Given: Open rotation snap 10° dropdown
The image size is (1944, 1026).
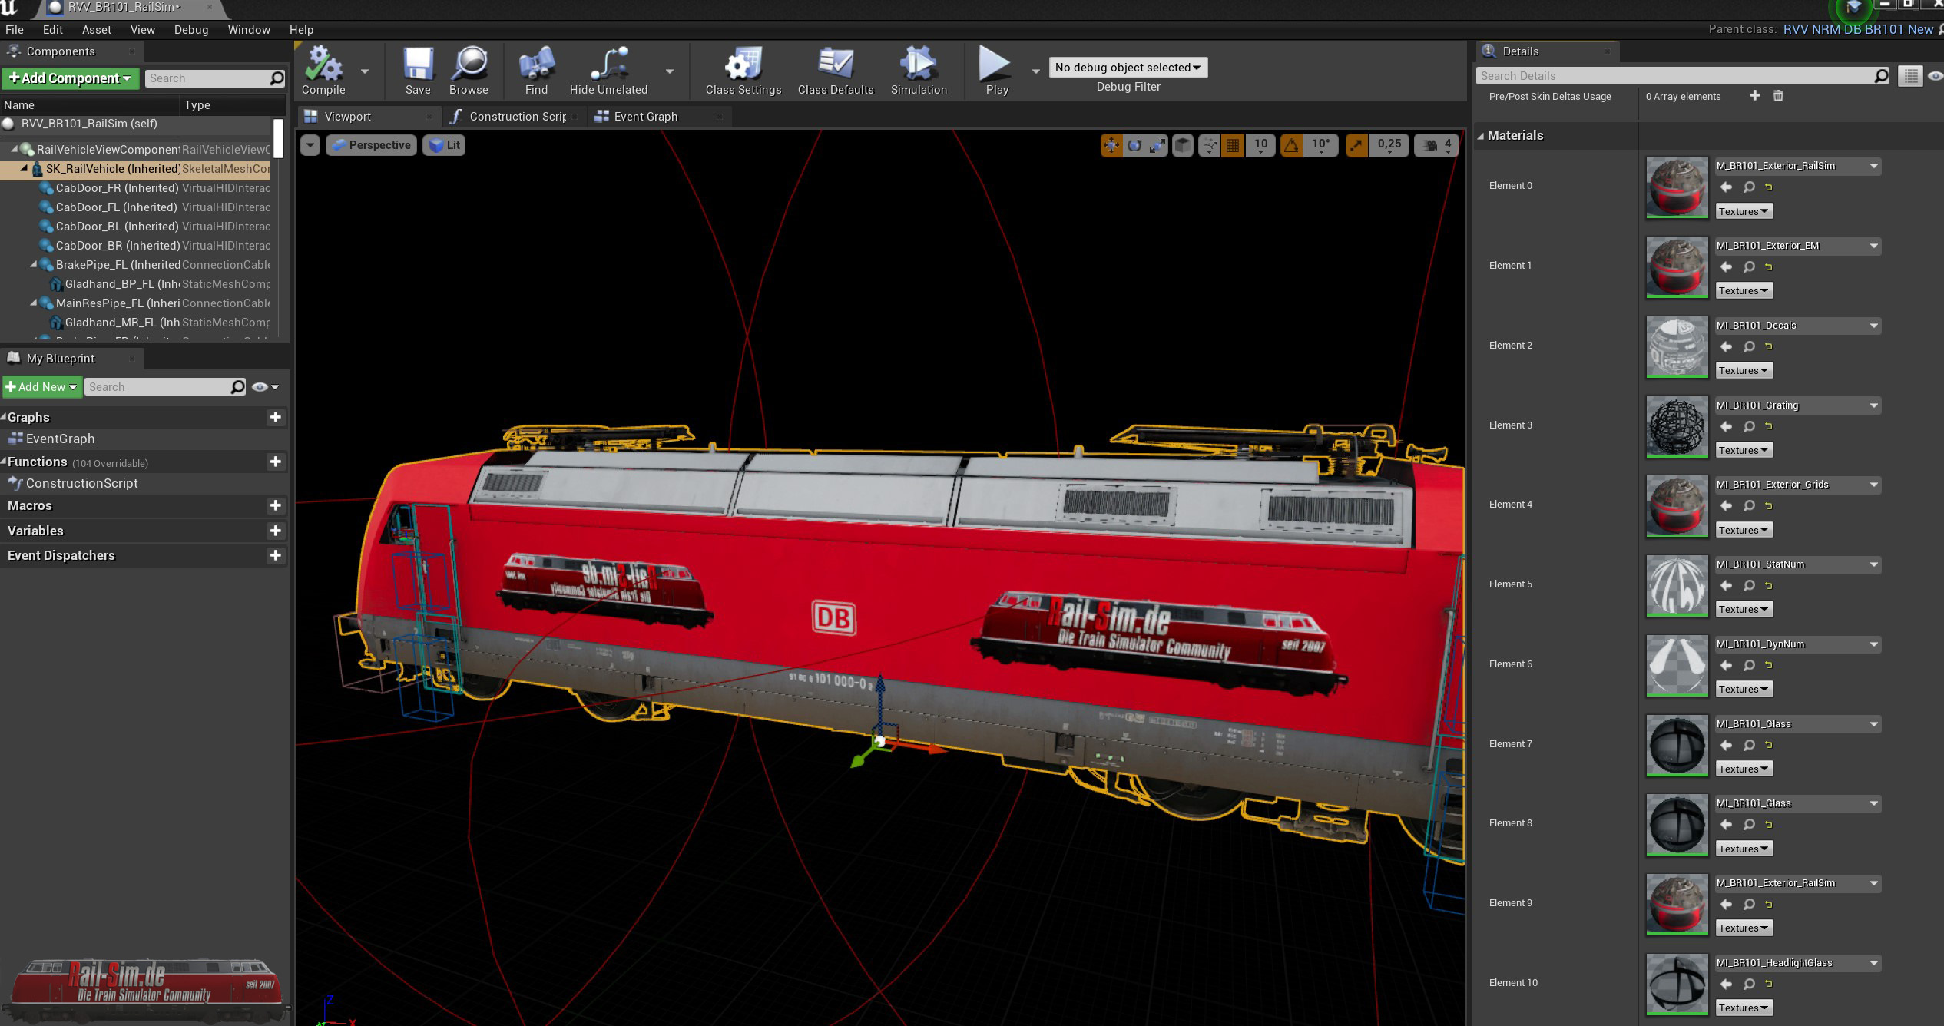Looking at the screenshot, I should (x=1321, y=145).
